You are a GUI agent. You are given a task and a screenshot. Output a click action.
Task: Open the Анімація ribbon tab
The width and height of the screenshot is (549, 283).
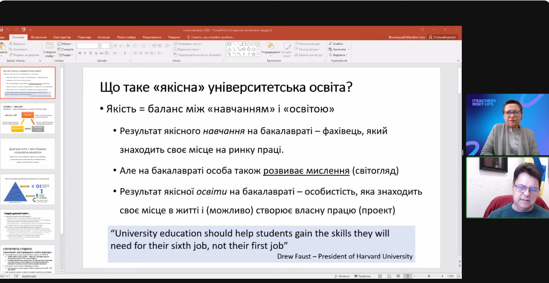[104, 37]
